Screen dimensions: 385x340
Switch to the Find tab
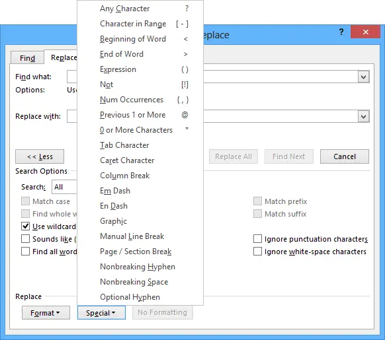coord(27,58)
